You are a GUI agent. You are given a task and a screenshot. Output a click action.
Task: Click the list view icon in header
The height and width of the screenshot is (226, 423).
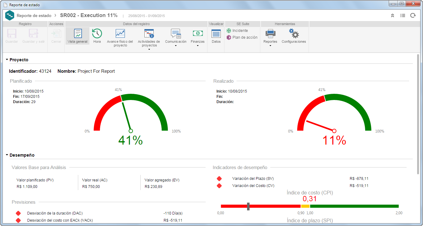(x=403, y=15)
